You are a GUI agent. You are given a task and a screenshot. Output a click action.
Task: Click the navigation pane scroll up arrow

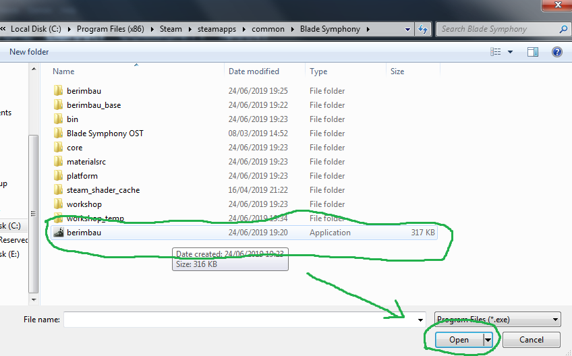[34, 69]
